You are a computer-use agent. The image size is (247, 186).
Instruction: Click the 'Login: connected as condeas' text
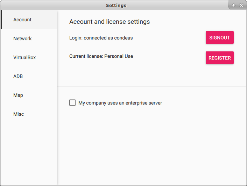101,38
